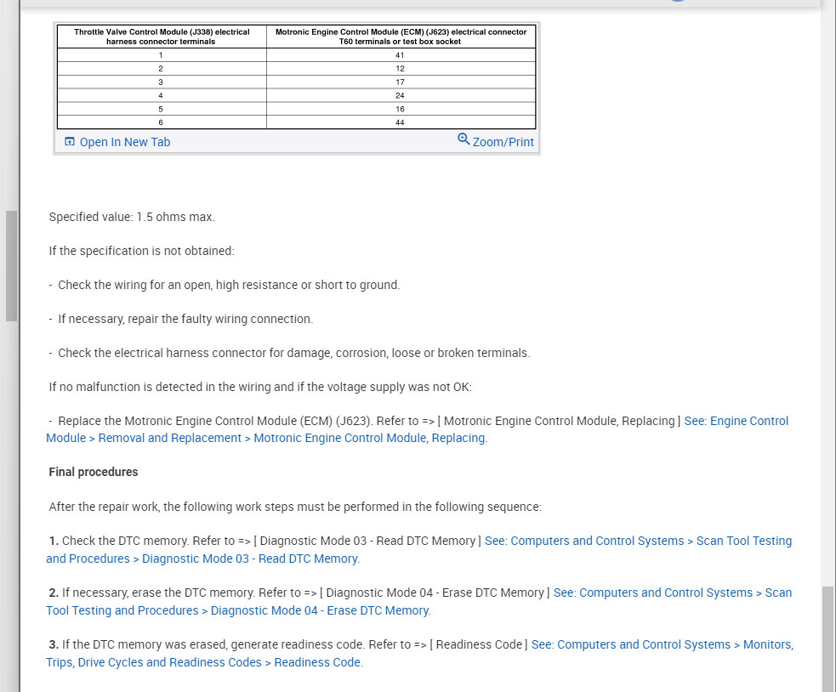Click the Open In New Tab icon
Viewport: 836px width, 692px height.
[x=70, y=142]
